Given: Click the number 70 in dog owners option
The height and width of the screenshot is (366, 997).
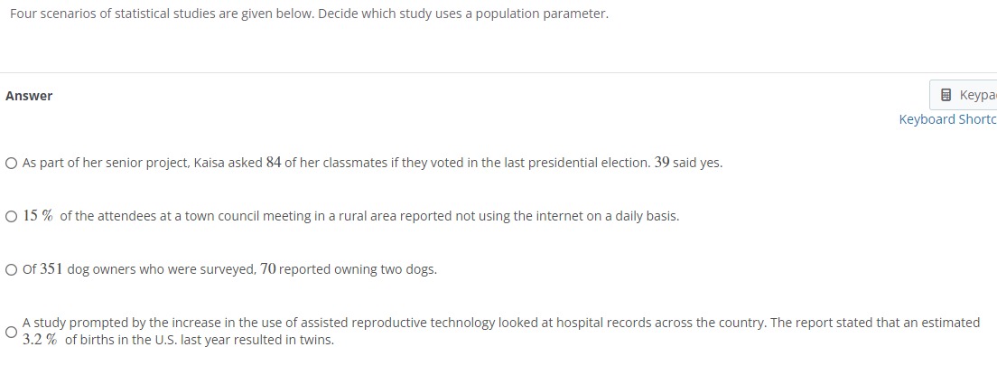Looking at the screenshot, I should pos(268,269).
